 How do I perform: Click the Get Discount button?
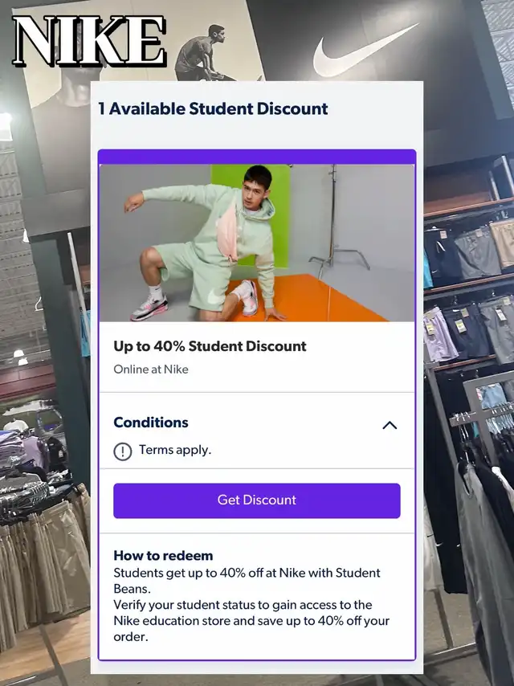(x=257, y=500)
